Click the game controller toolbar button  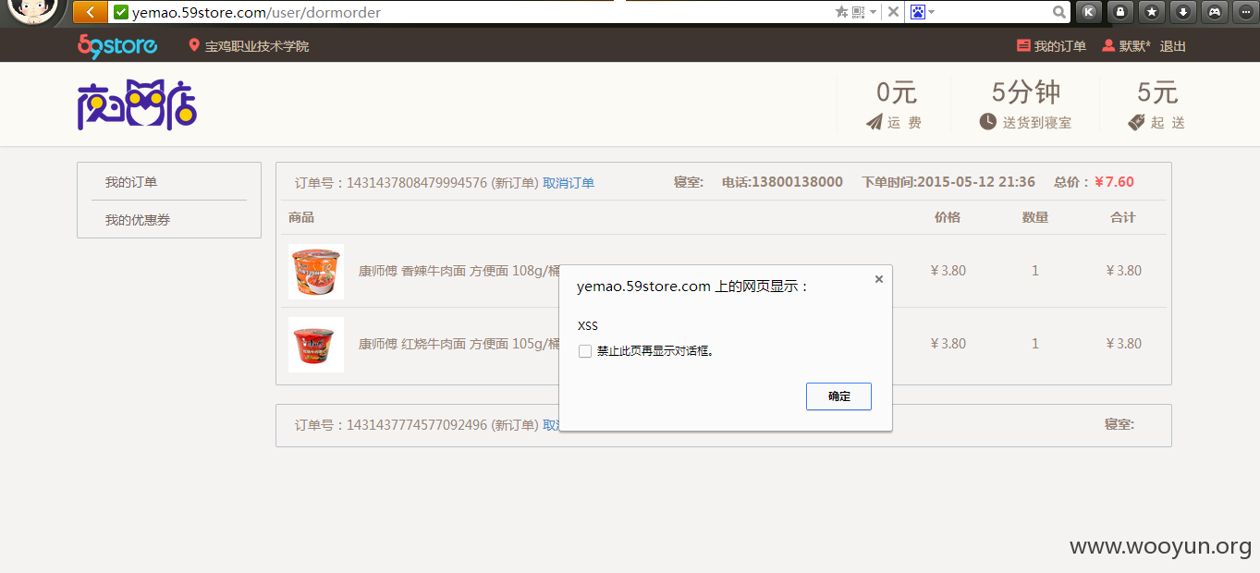click(1215, 12)
